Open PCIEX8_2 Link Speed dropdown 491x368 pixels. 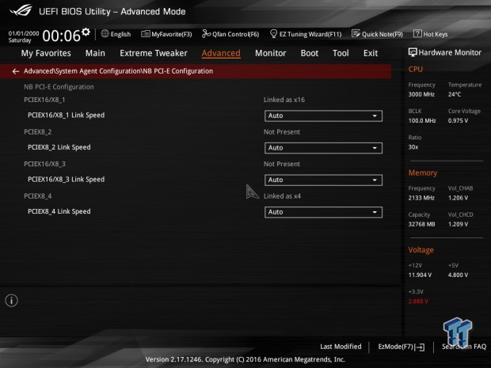323,148
